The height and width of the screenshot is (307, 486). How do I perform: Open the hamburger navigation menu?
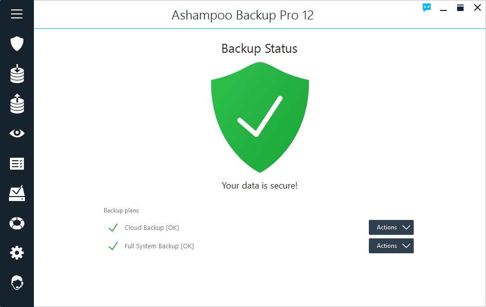[x=16, y=14]
